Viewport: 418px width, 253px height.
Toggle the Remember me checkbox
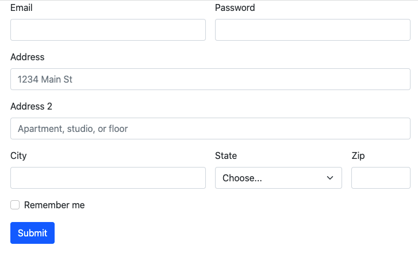click(x=15, y=205)
